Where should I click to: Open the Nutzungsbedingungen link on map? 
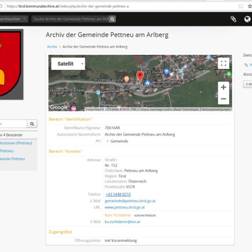coord(216,109)
